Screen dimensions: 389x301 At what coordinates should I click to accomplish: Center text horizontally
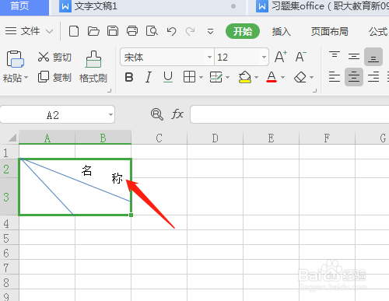354,77
